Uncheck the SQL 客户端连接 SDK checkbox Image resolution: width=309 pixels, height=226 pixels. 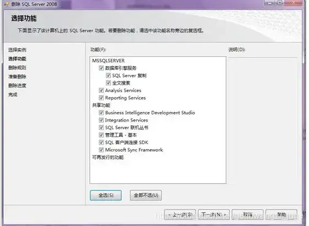(101, 142)
